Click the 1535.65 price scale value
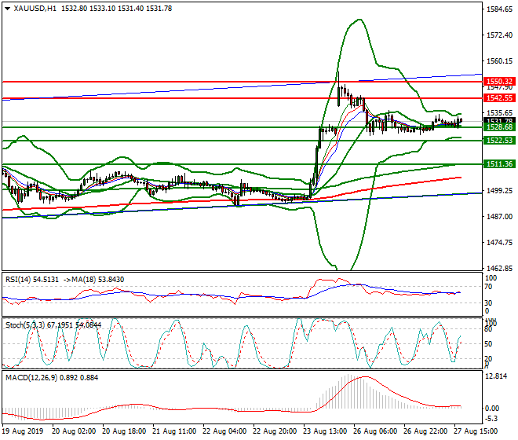The width and height of the screenshot is (518, 440). [x=499, y=113]
